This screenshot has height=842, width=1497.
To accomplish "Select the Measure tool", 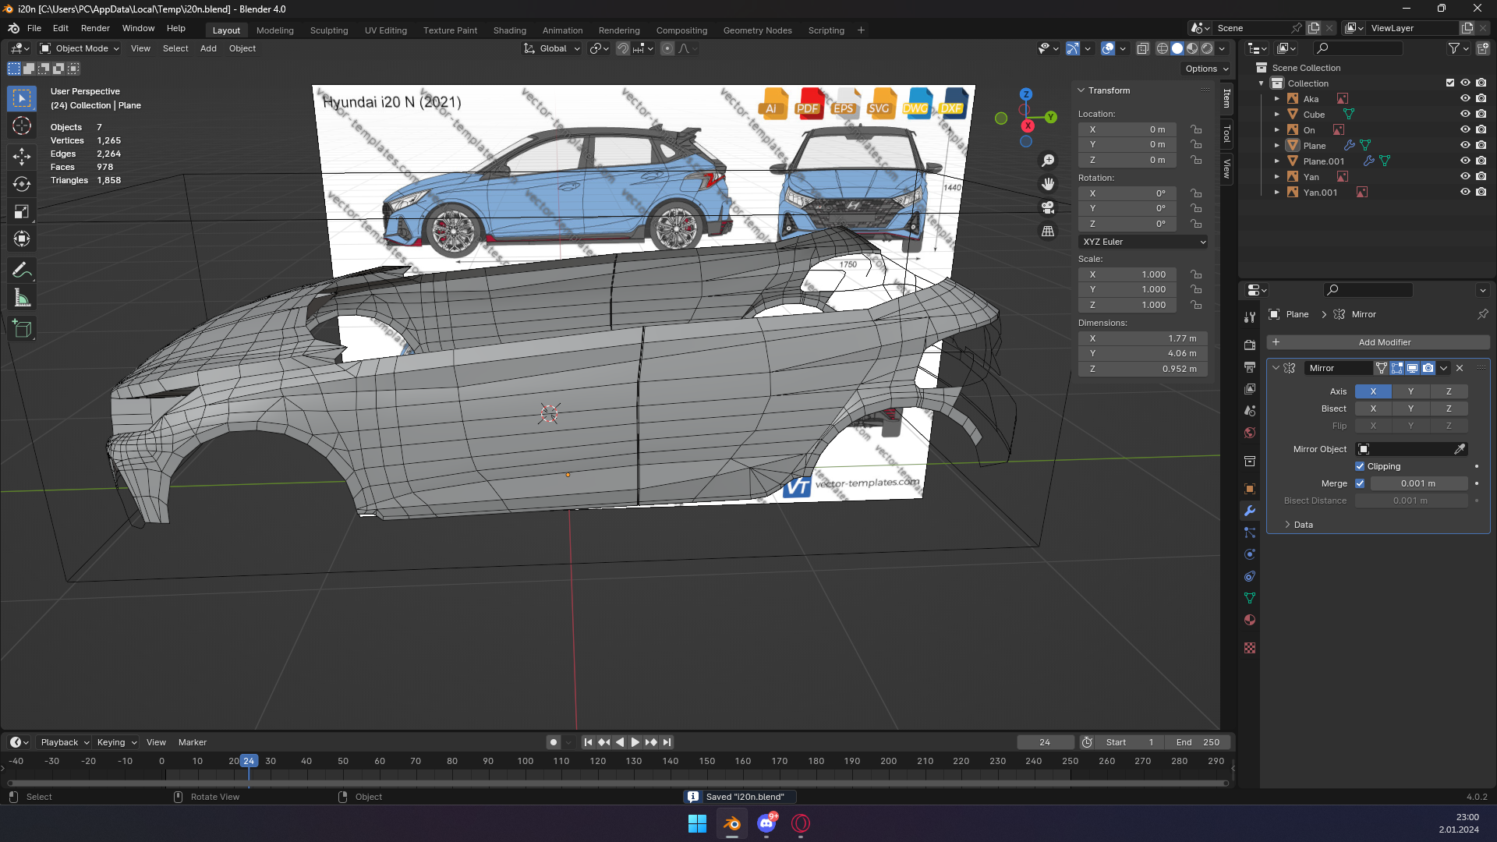I will (22, 298).
